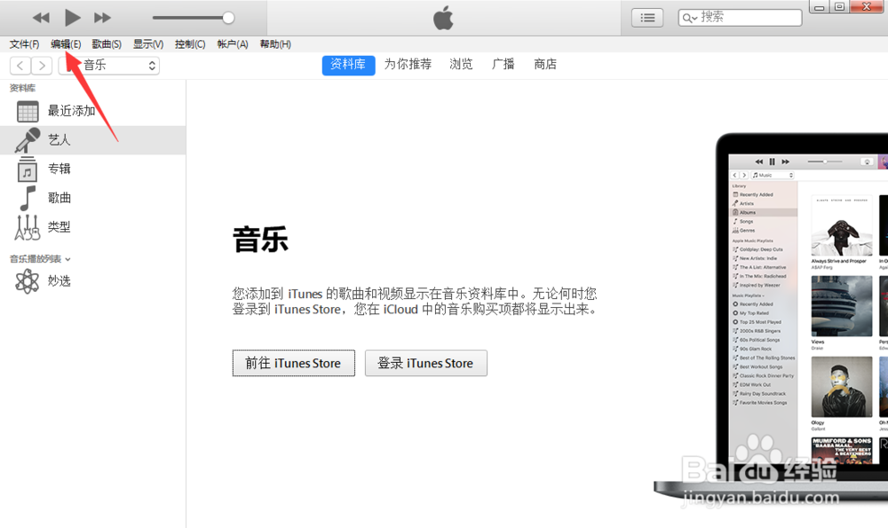Click the minimize window button
This screenshot has height=528, width=888.
[819, 7]
